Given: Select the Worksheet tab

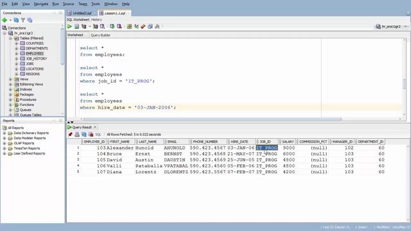Looking at the screenshot, I should point(75,35).
